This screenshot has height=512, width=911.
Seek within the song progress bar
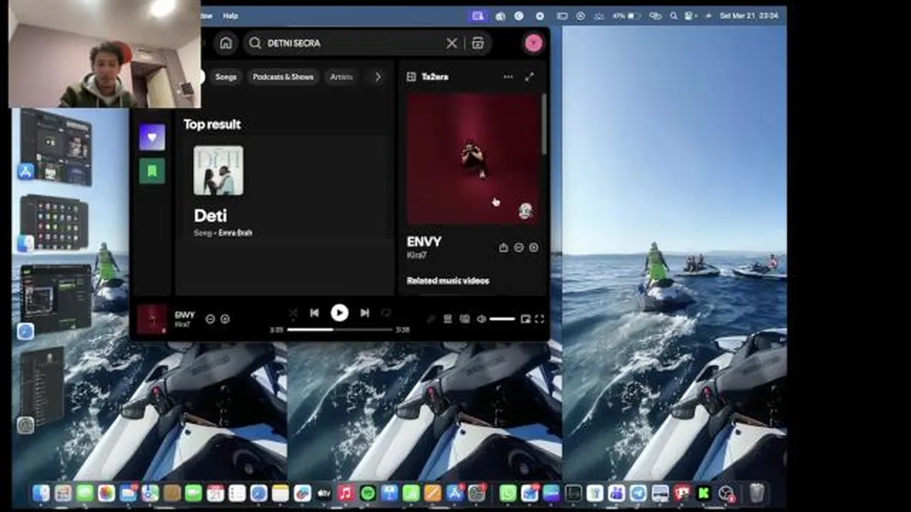pos(339,330)
